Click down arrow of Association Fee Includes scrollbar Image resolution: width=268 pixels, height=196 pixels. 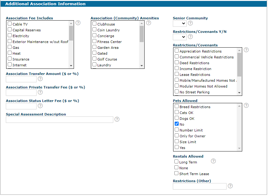71,66
